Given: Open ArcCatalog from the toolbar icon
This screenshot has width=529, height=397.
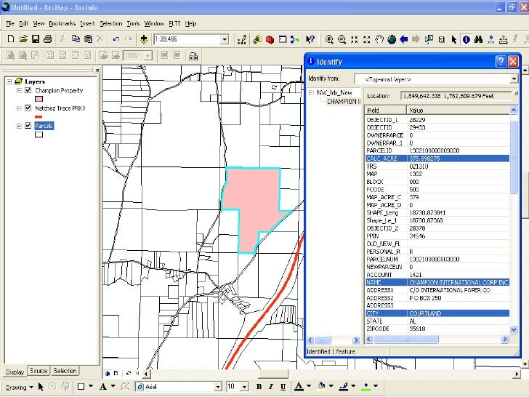Looking at the screenshot, I should (257, 40).
